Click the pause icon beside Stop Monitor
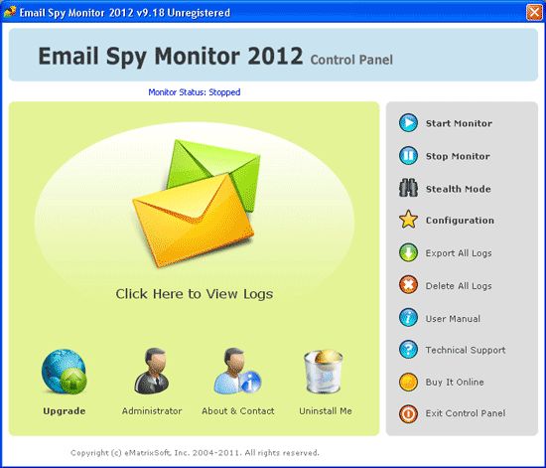 408,155
